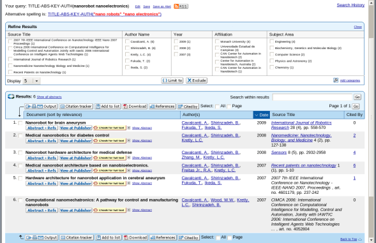Image resolution: width=376 pixels, height=243 pixels.
Task: Click Output in the bottom results toolbar
Action: pyautogui.click(x=41, y=237)
